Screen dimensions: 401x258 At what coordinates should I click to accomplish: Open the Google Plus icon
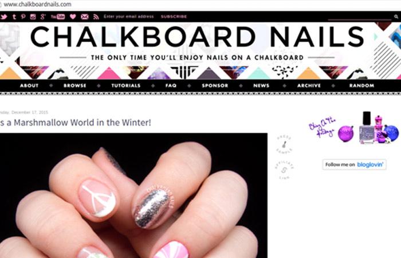(x=43, y=17)
